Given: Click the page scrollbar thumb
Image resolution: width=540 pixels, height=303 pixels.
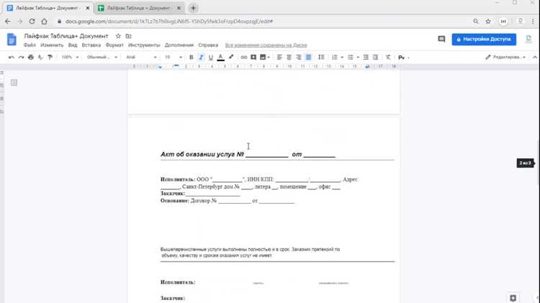Looking at the screenshot, I should pos(538,163).
